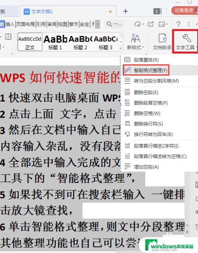Click the line 5 如果找不到可在搜索栏输入
Image resolution: width=198 pixels, height=253 pixels.
[x=72, y=194]
